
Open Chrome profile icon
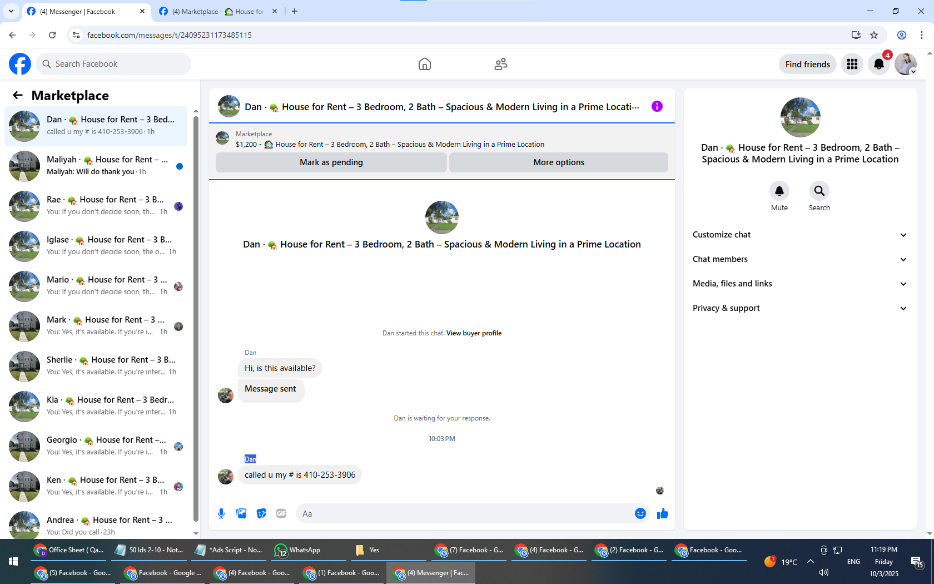[x=902, y=35]
